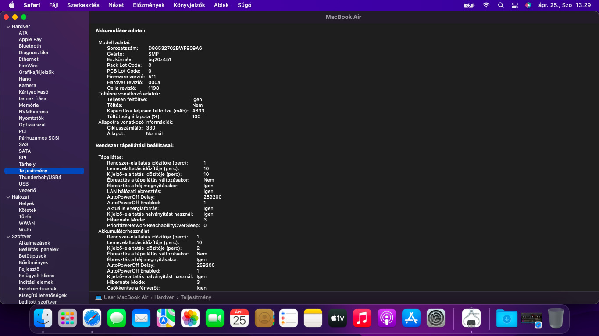Screen dimensions: 599x336
Task: Select Betűtípusok under Szoftver
Action: (x=32, y=256)
